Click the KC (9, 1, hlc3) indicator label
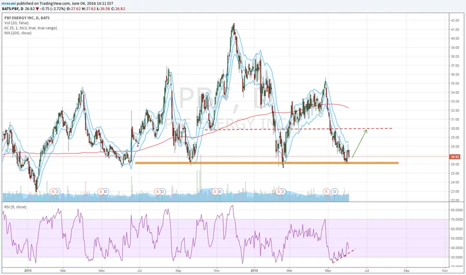The image size is (466, 275). coord(30,28)
